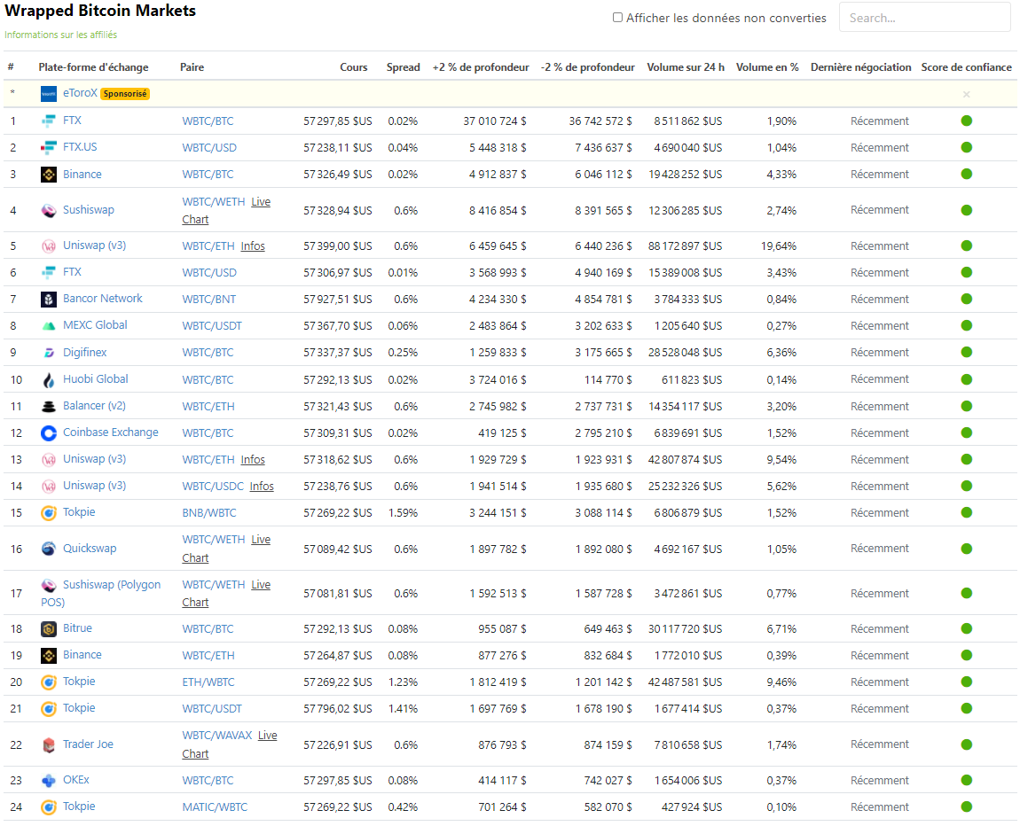Sort by 'Dernière négociation' column header
The image size is (1020, 826).
pos(860,67)
